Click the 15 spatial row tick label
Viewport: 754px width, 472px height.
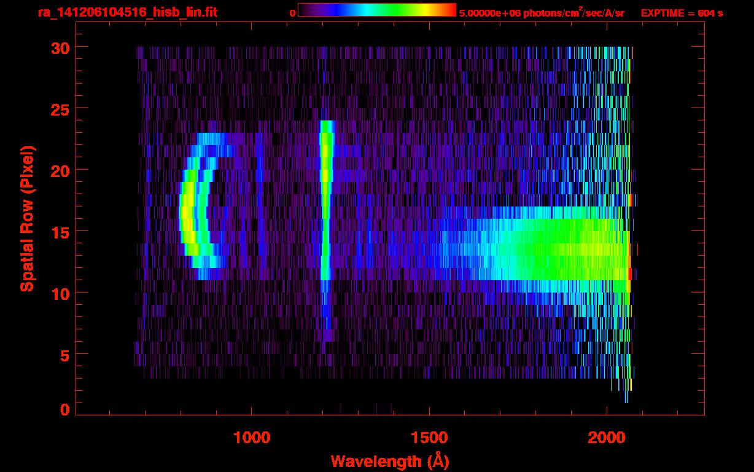tap(60, 232)
